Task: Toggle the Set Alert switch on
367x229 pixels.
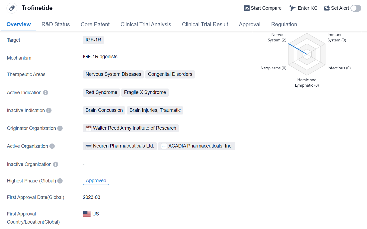Action: pos(356,8)
